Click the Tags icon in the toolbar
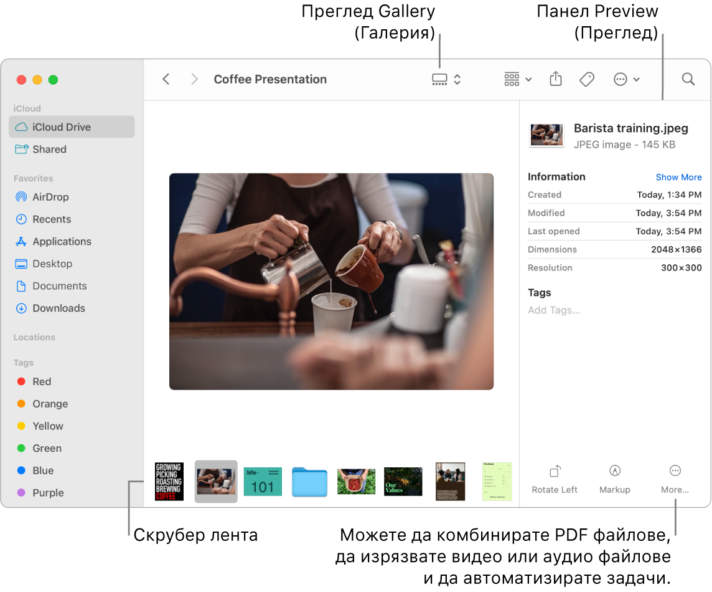Screen dimensions: 712x592 click(586, 79)
